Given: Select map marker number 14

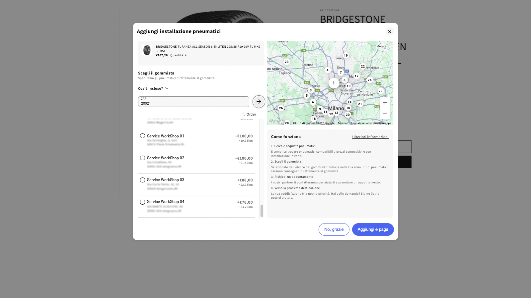Looking at the screenshot, I should (x=349, y=102).
